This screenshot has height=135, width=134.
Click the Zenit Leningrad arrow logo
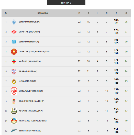(14, 131)
